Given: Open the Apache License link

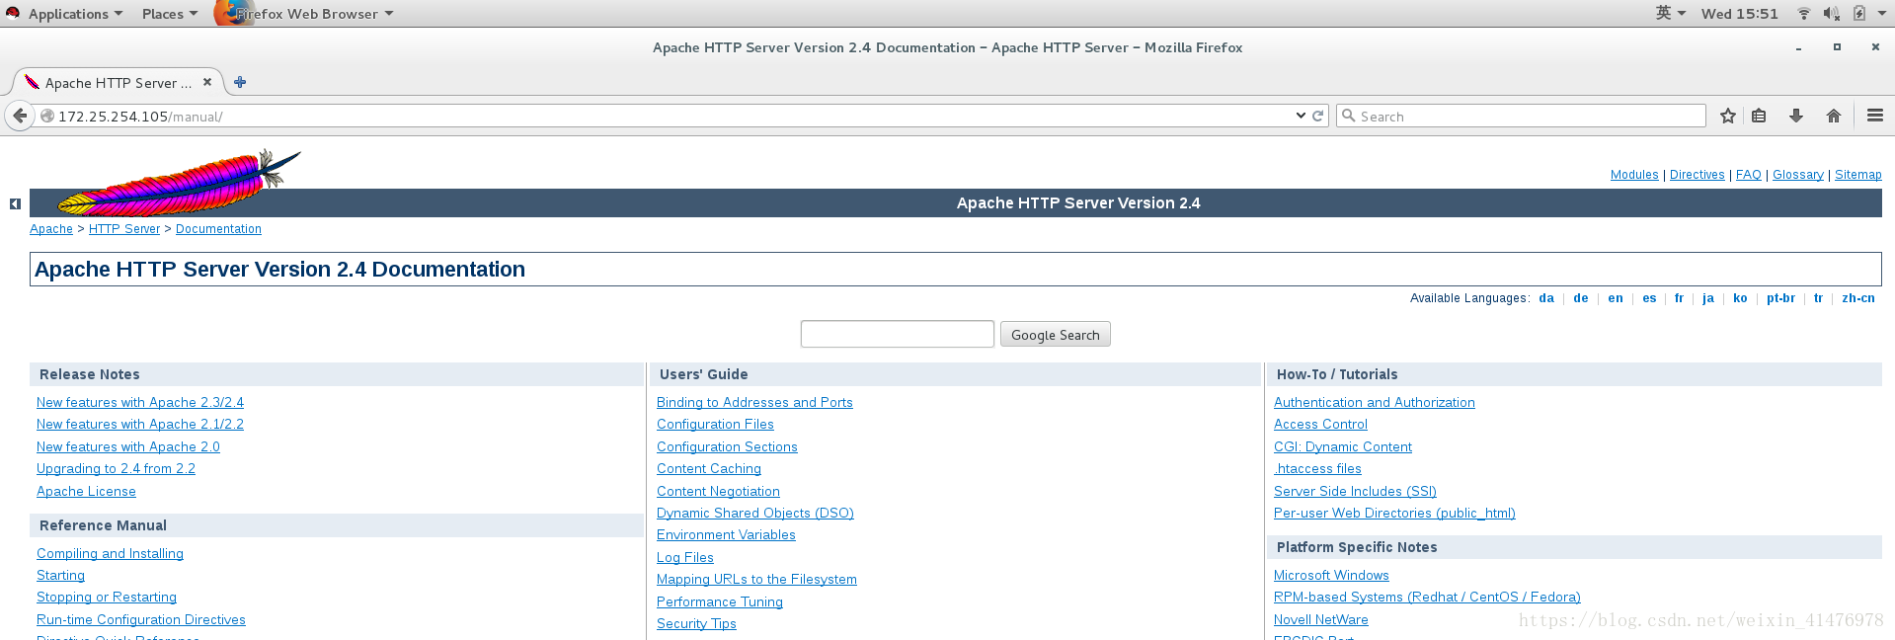Looking at the screenshot, I should (86, 491).
